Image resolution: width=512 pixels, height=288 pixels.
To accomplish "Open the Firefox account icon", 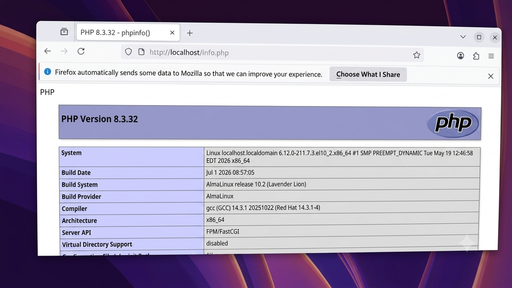I will click(460, 56).
